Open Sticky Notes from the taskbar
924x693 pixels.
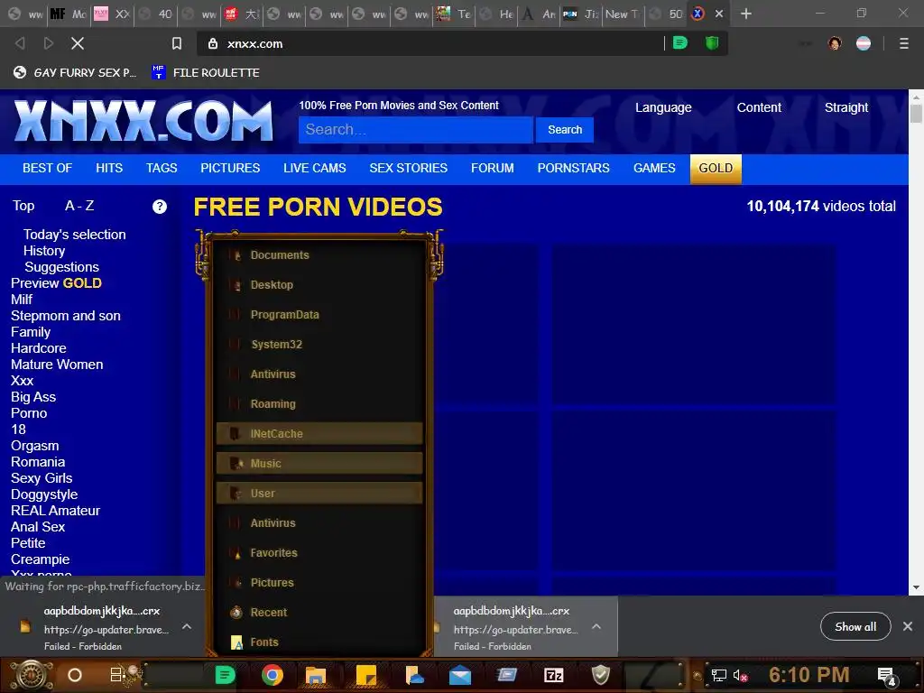pos(366,675)
